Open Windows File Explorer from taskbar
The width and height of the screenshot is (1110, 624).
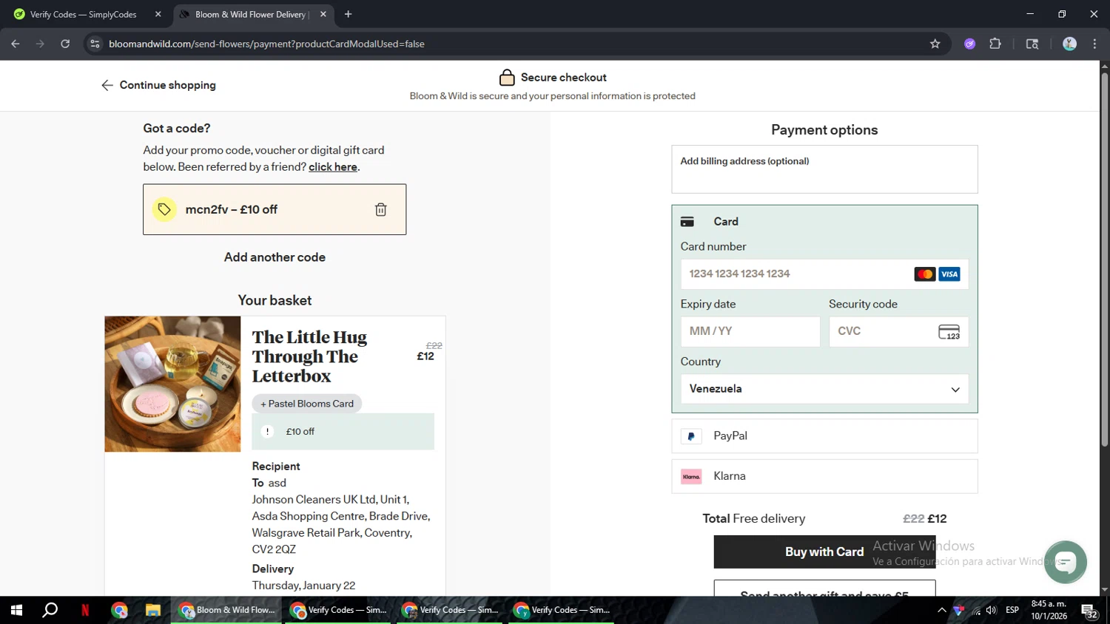pos(153,611)
